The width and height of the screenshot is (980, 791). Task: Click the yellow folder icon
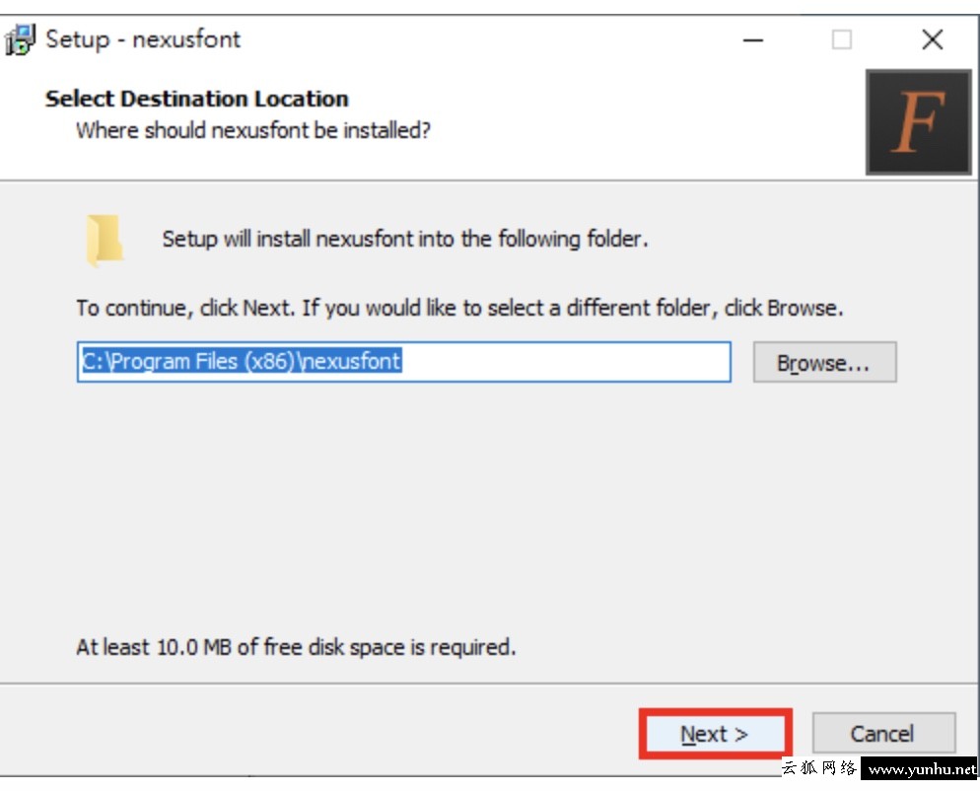tap(105, 240)
